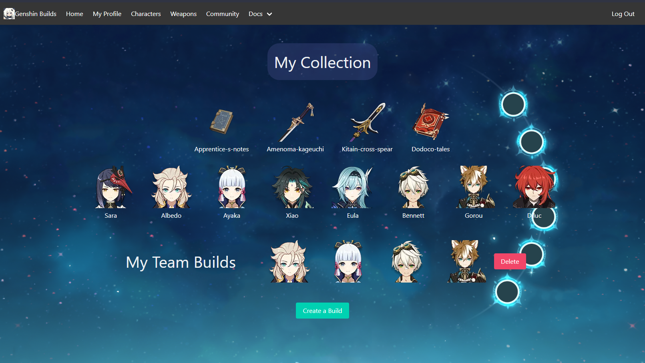Image resolution: width=645 pixels, height=363 pixels.
Task: Open My Profile in the navbar
Action: (107, 14)
